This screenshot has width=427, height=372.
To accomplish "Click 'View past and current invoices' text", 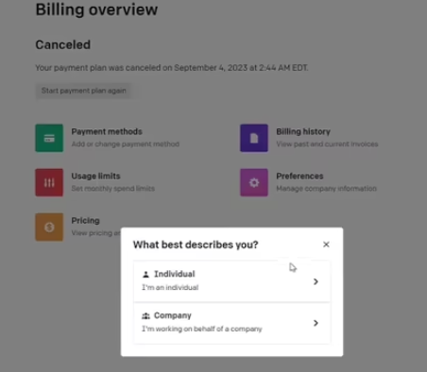I will (x=327, y=144).
